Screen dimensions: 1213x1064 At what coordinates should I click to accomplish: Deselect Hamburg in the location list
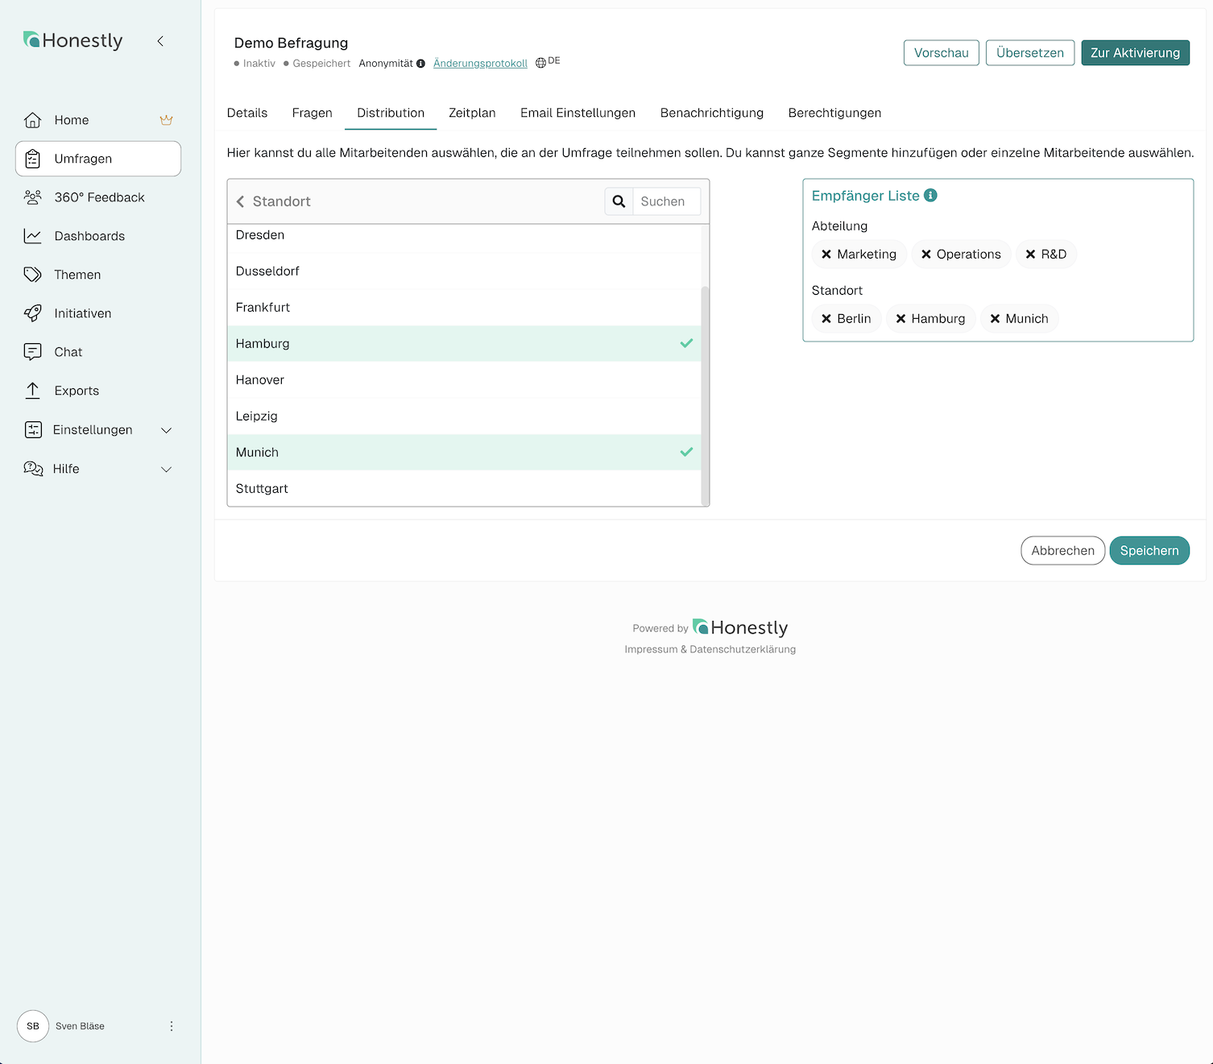click(463, 344)
